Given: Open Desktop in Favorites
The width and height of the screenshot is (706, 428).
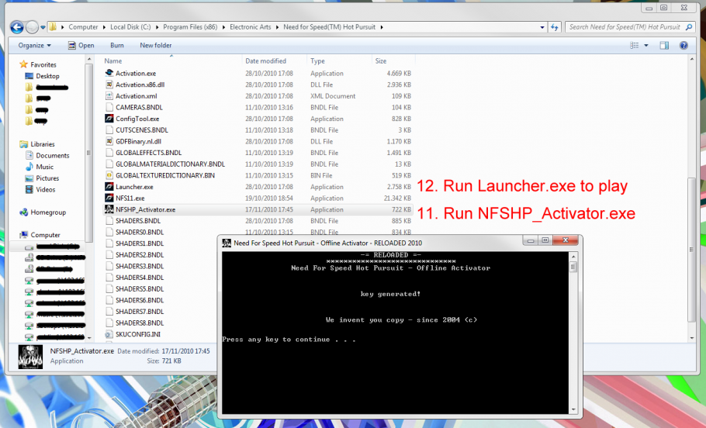Looking at the screenshot, I should pos(48,76).
